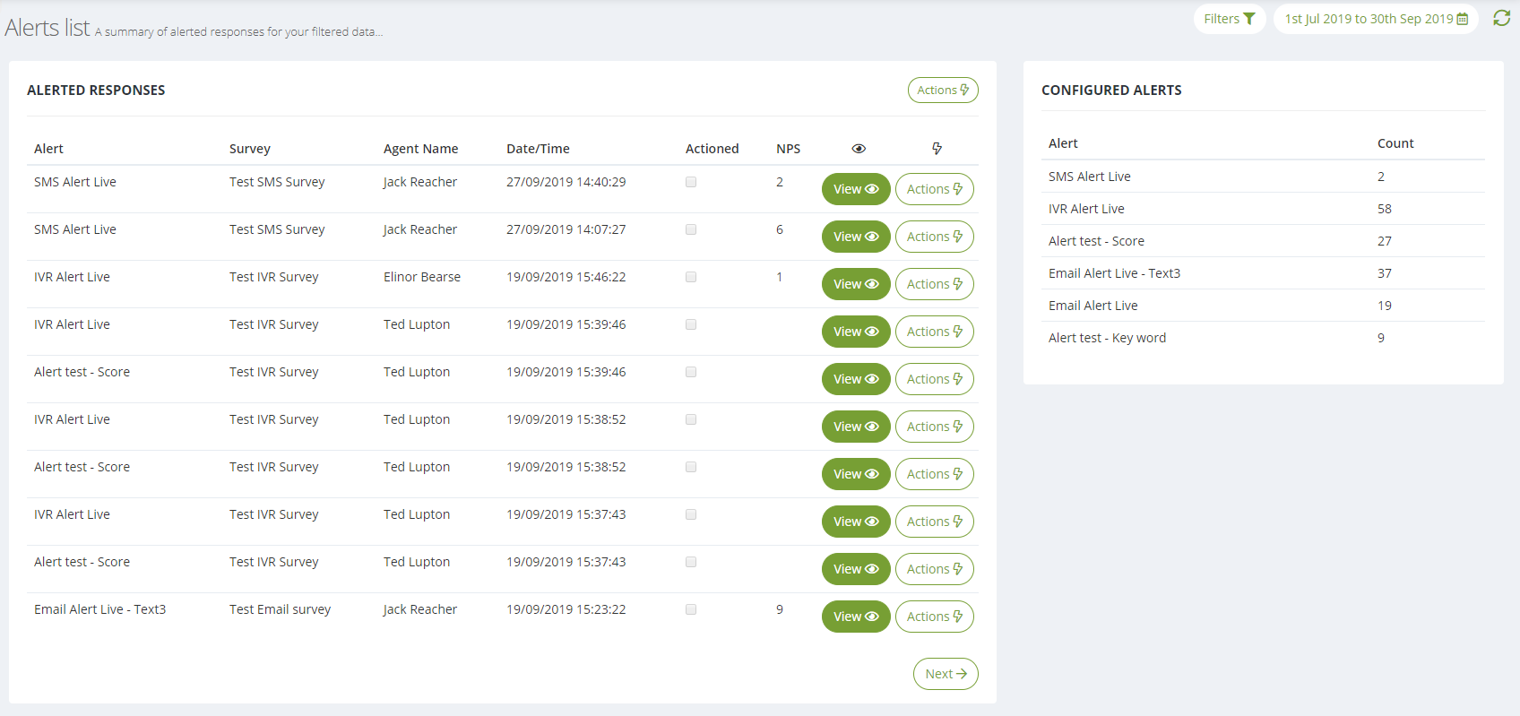This screenshot has height=716, width=1520.
Task: Click the Date/Time column header
Action: 538,149
